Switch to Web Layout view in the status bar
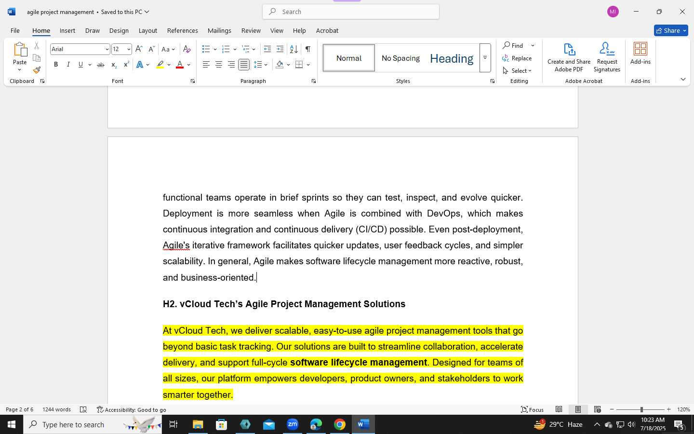This screenshot has width=694, height=434. [x=597, y=409]
